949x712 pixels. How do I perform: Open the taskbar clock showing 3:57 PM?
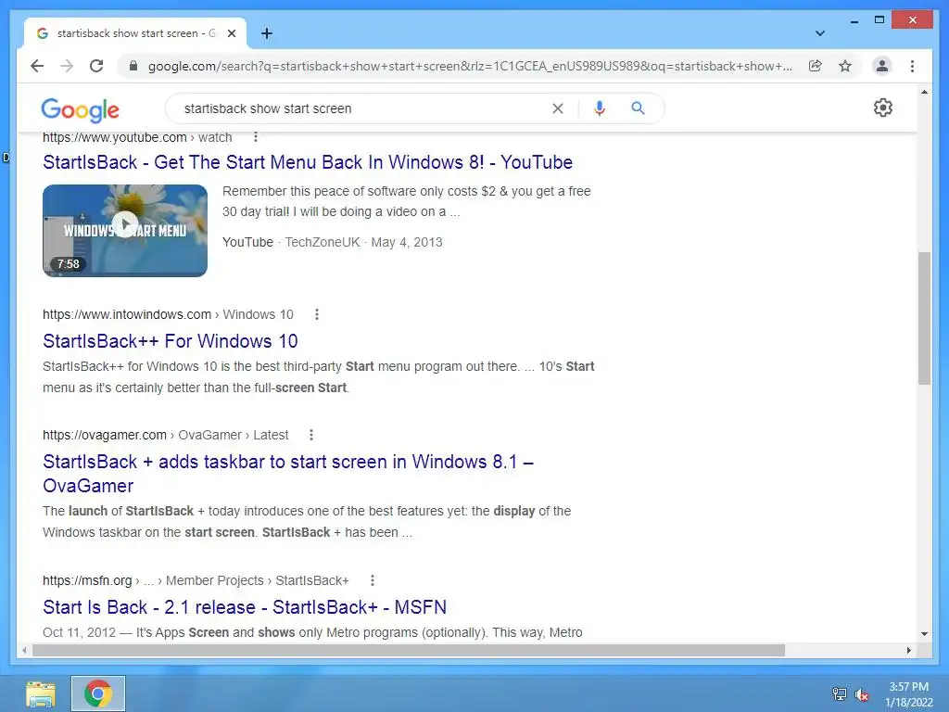[x=909, y=694]
